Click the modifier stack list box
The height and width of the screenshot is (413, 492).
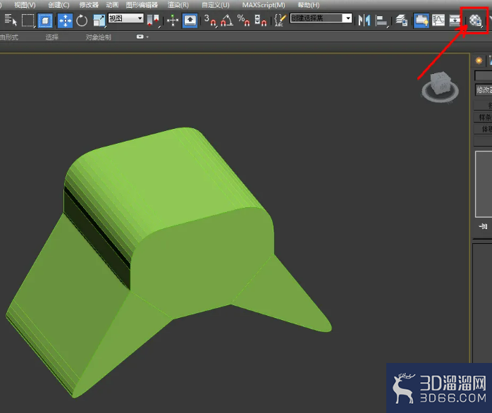pyautogui.click(x=484, y=184)
